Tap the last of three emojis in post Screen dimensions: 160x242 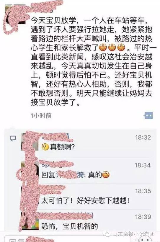(121, 48)
